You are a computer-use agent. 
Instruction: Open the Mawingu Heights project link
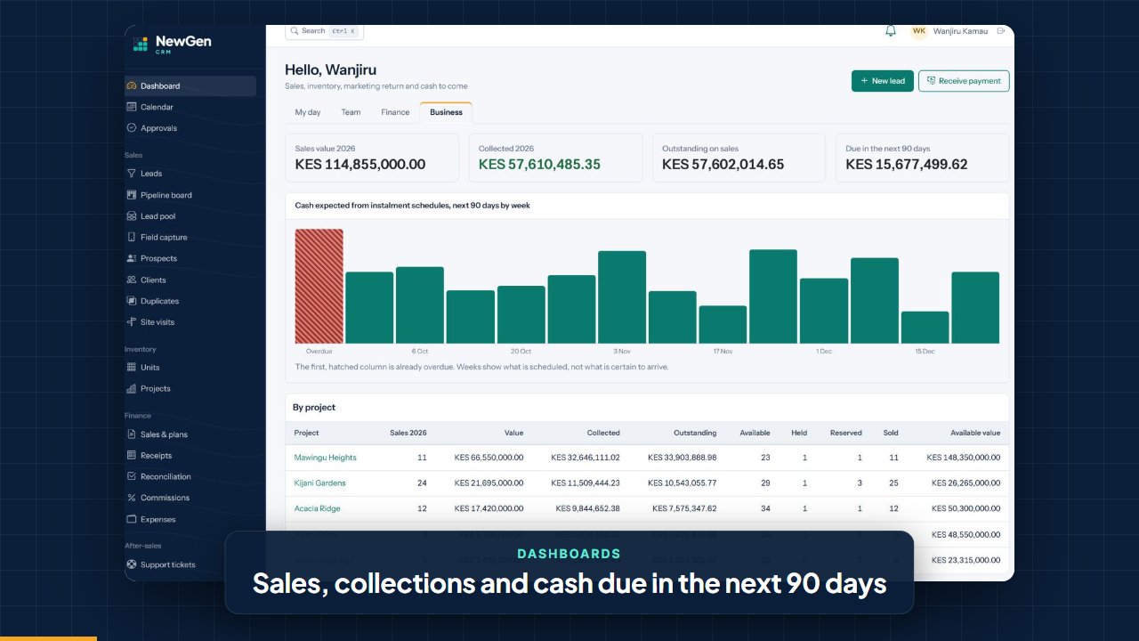pos(326,458)
